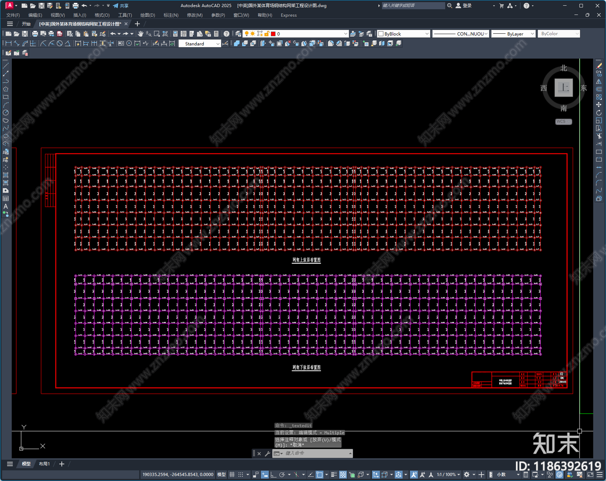Open the 格式(O) menu

click(x=102, y=15)
